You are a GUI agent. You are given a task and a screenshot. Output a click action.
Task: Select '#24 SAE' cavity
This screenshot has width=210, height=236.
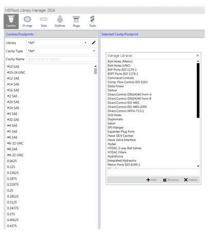pos(13,108)
